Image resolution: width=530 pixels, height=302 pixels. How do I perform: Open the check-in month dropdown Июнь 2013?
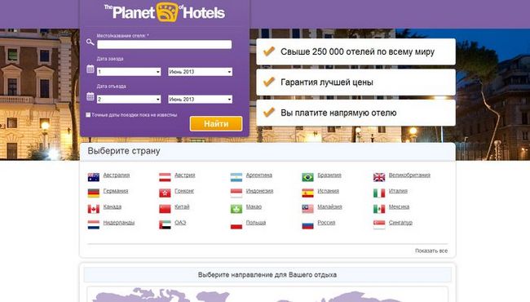pos(200,72)
